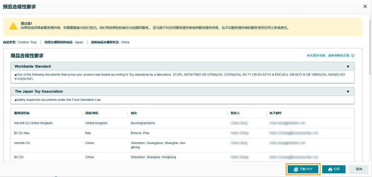
Task: Select the BV CN provider row
Action: click(19, 157)
